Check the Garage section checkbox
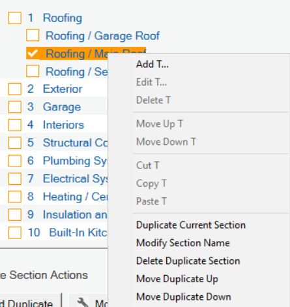This screenshot has height=307, width=290. point(15,107)
